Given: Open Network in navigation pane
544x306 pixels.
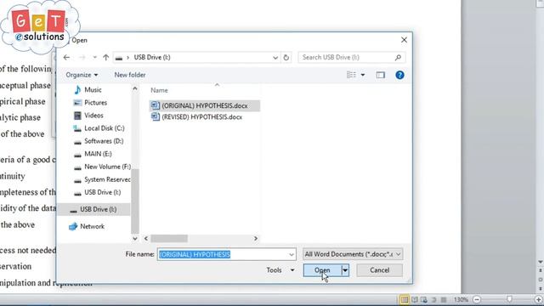Looking at the screenshot, I should pyautogui.click(x=92, y=226).
